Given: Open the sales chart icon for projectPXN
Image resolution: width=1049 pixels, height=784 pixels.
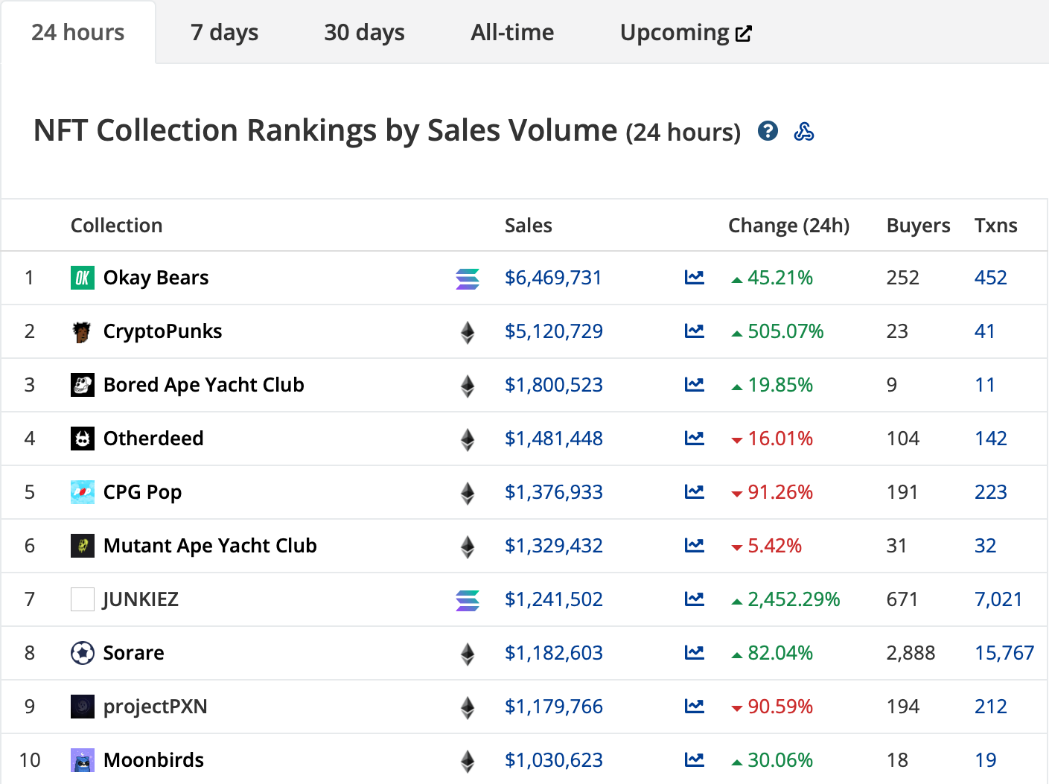Looking at the screenshot, I should click(695, 707).
